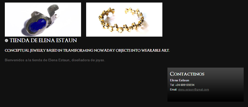Click the Email: label in contact box

point(174,89)
